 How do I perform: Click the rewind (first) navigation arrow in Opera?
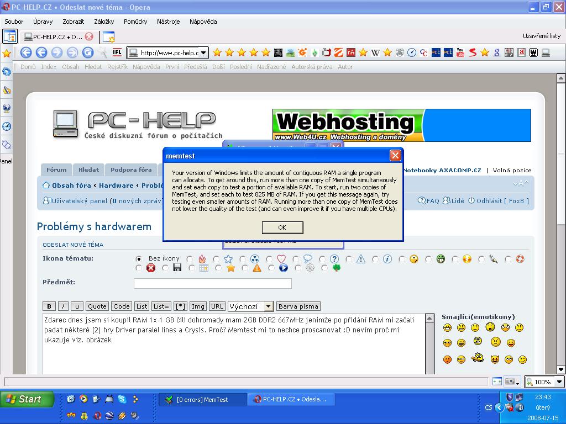coord(26,52)
